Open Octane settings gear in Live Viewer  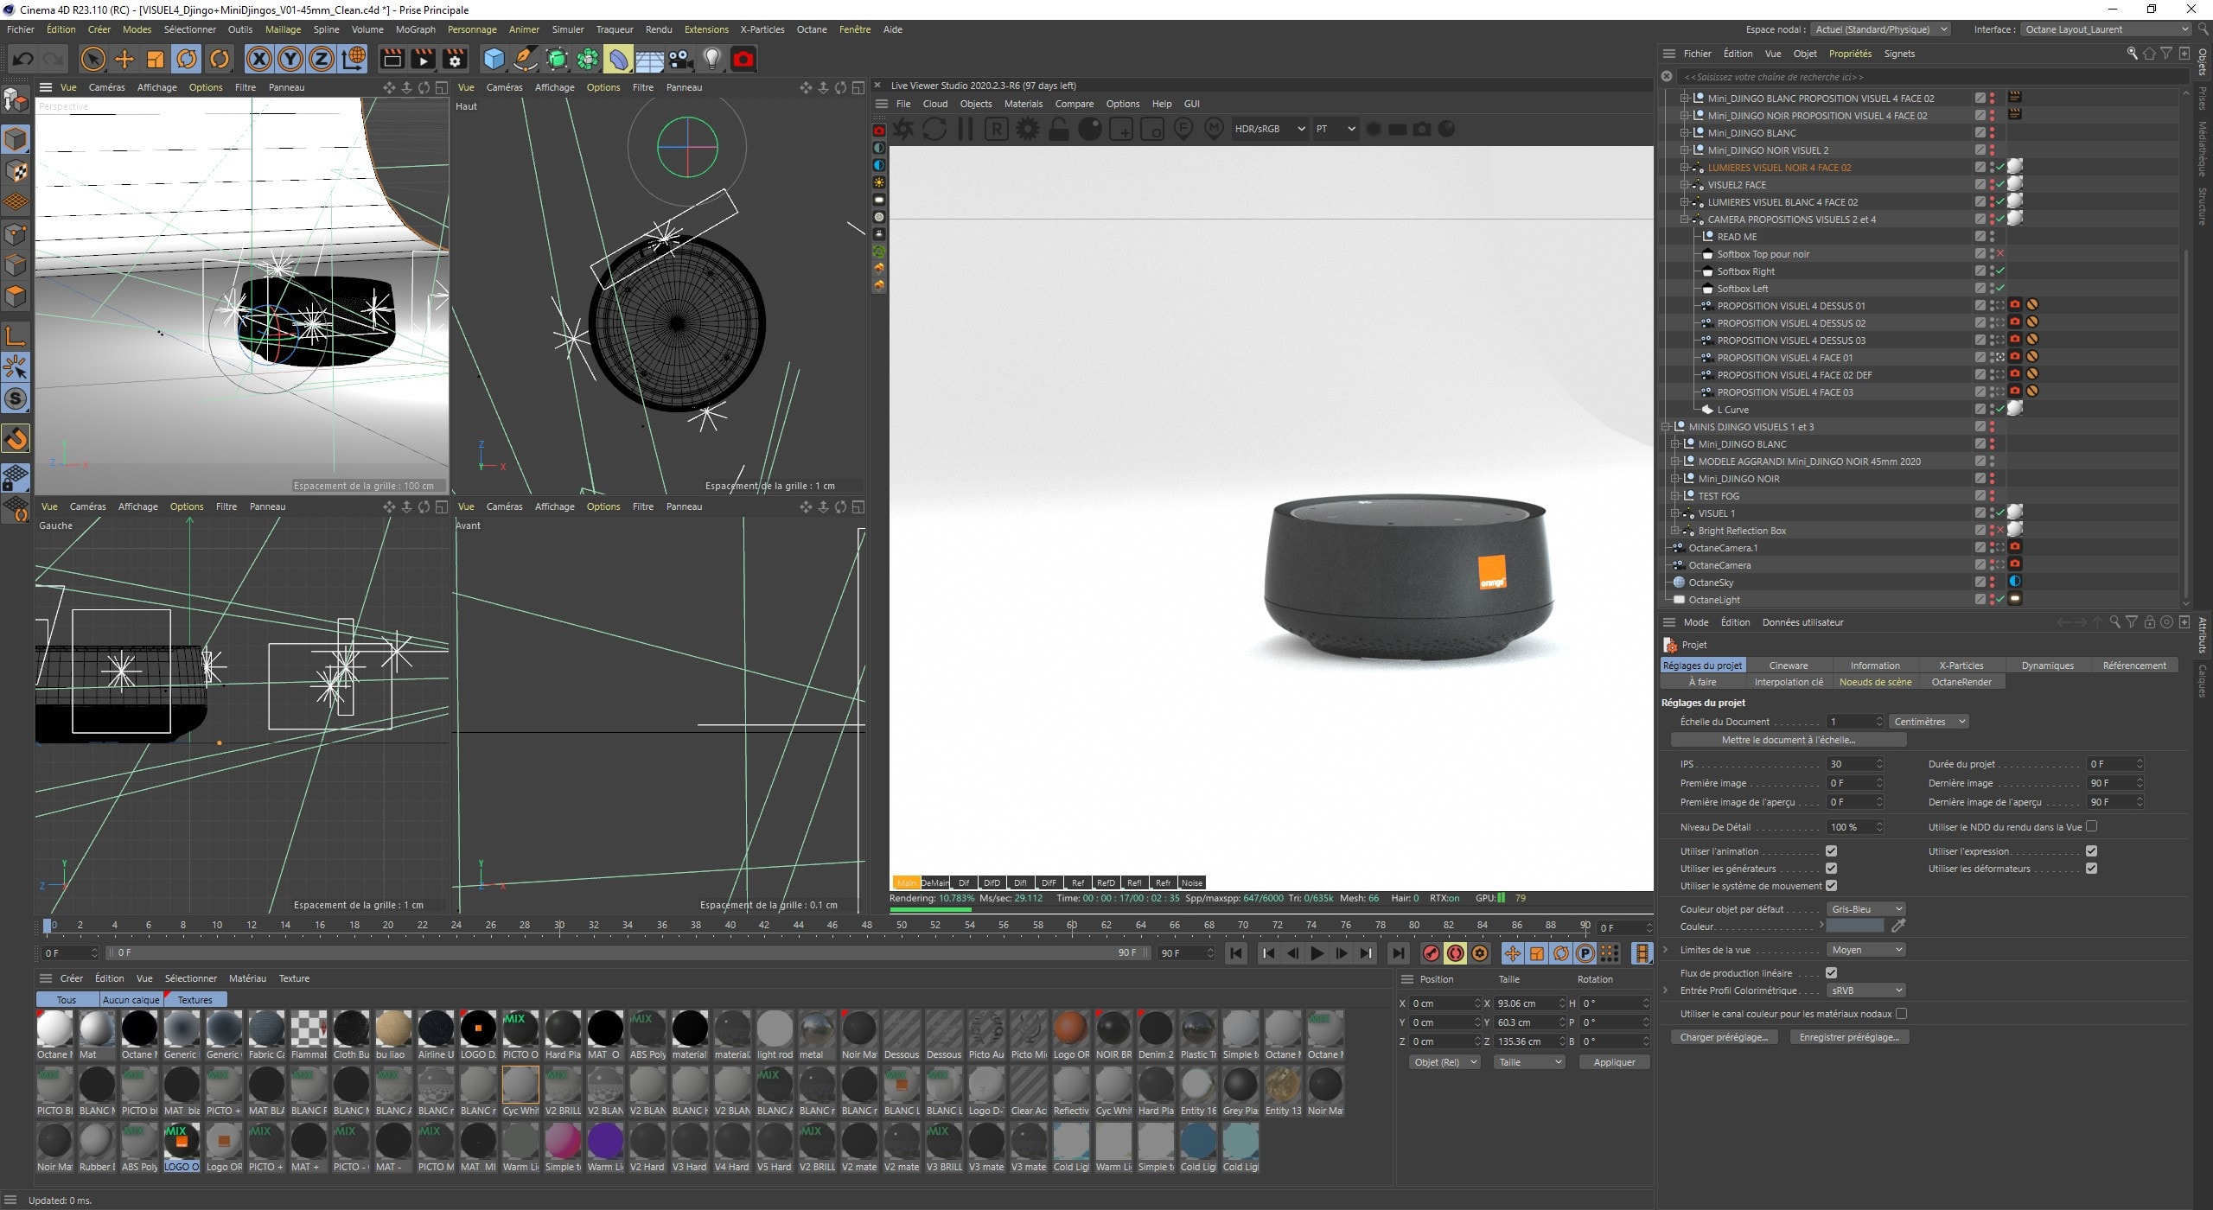(1028, 130)
